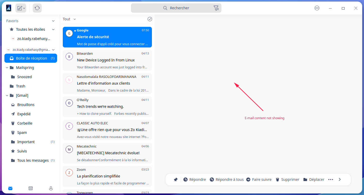This screenshot has height=195, width=364.
Task: Open the calendar icon at sidebar bottom
Action: coord(30,188)
